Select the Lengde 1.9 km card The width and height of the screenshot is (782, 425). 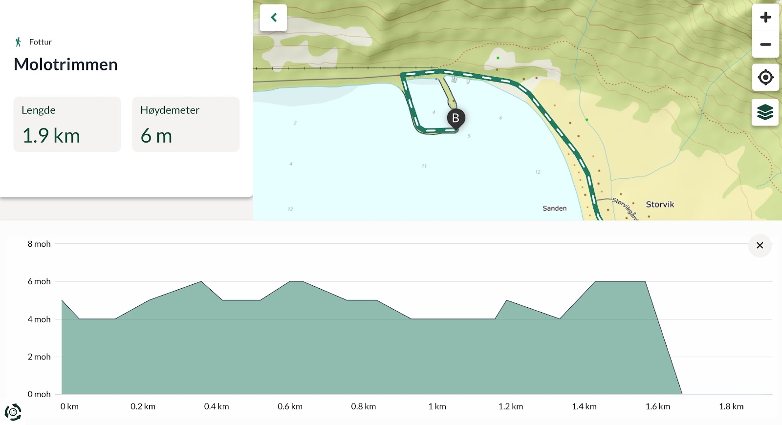[67, 124]
